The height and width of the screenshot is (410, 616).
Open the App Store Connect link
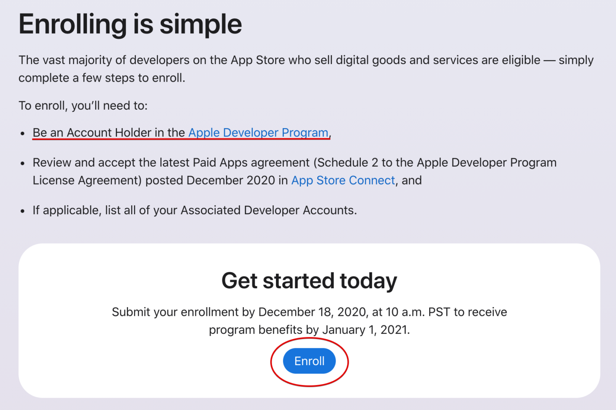click(343, 180)
